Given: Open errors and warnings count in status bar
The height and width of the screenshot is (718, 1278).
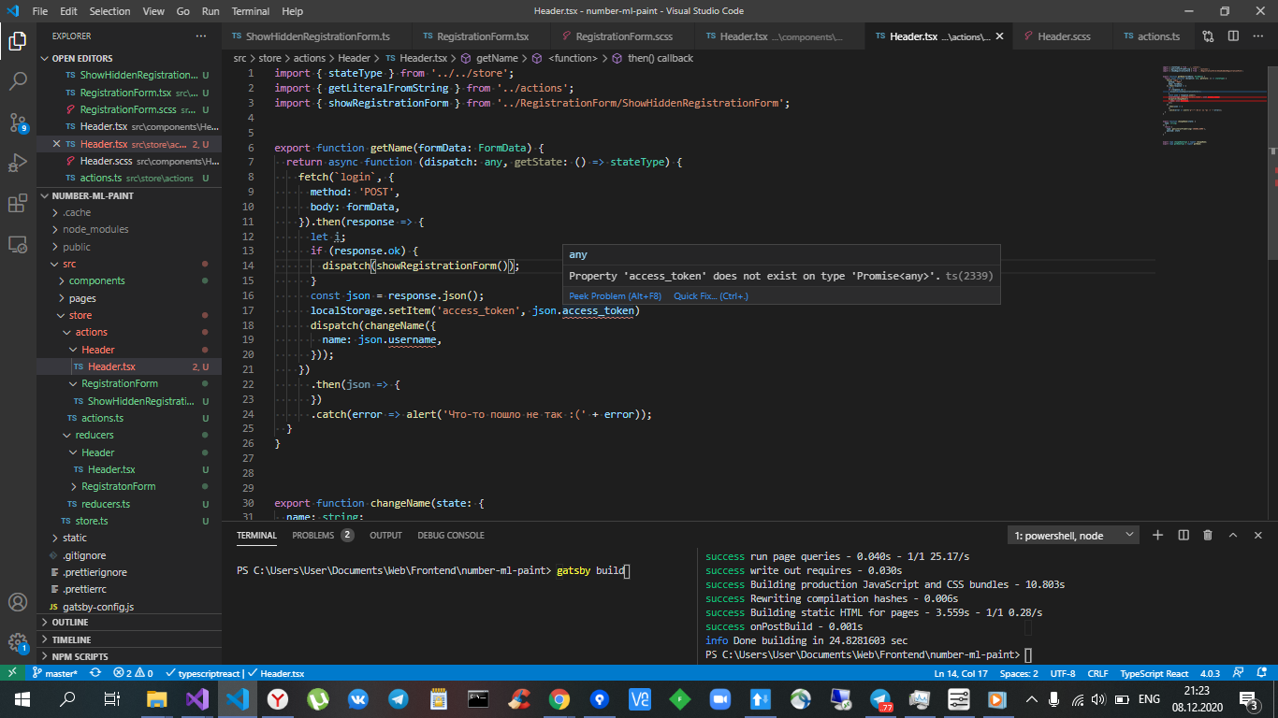Looking at the screenshot, I should [133, 673].
